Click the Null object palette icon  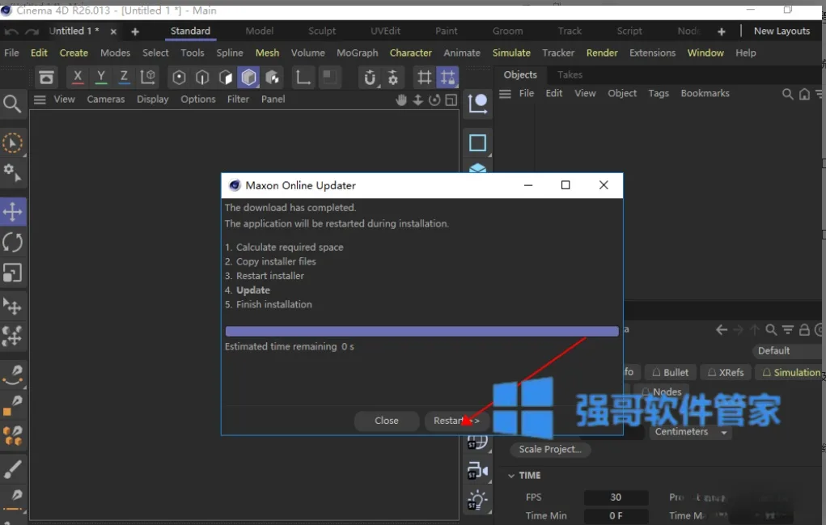click(x=478, y=104)
